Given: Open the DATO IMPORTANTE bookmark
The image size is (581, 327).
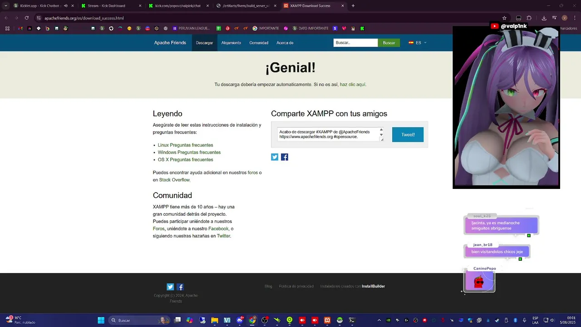Looking at the screenshot, I should click(310, 28).
